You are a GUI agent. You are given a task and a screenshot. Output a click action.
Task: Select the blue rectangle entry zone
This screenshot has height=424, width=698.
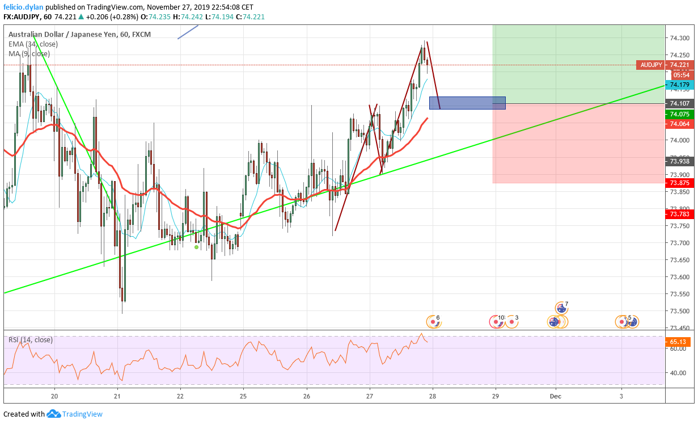pyautogui.click(x=467, y=103)
